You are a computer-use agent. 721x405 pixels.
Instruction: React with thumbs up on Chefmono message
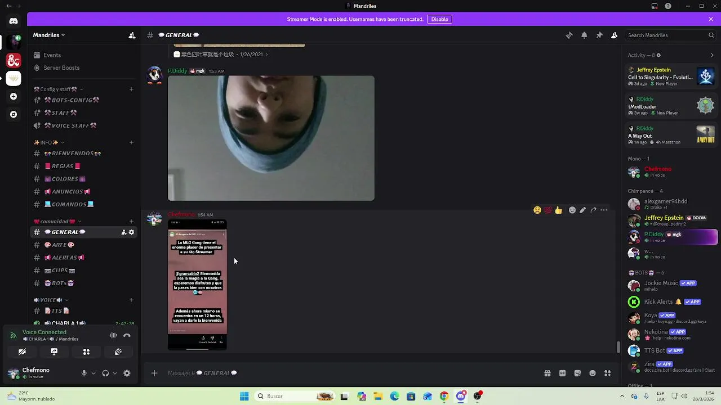pos(558,210)
